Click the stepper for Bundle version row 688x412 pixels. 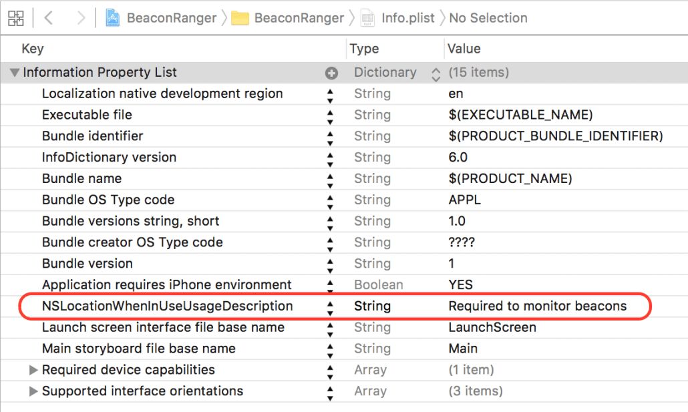331,263
